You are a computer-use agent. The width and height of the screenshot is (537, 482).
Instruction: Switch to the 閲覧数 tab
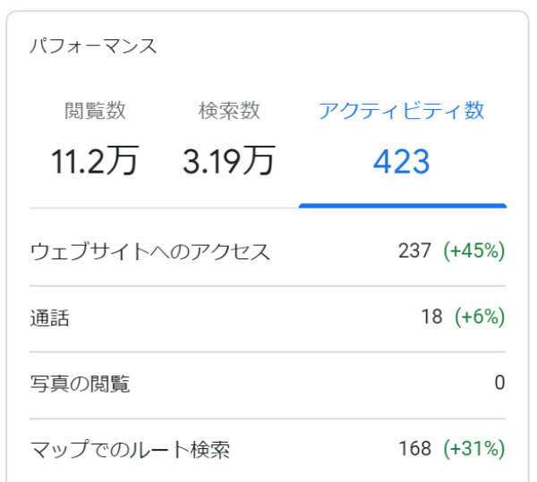[x=95, y=111]
